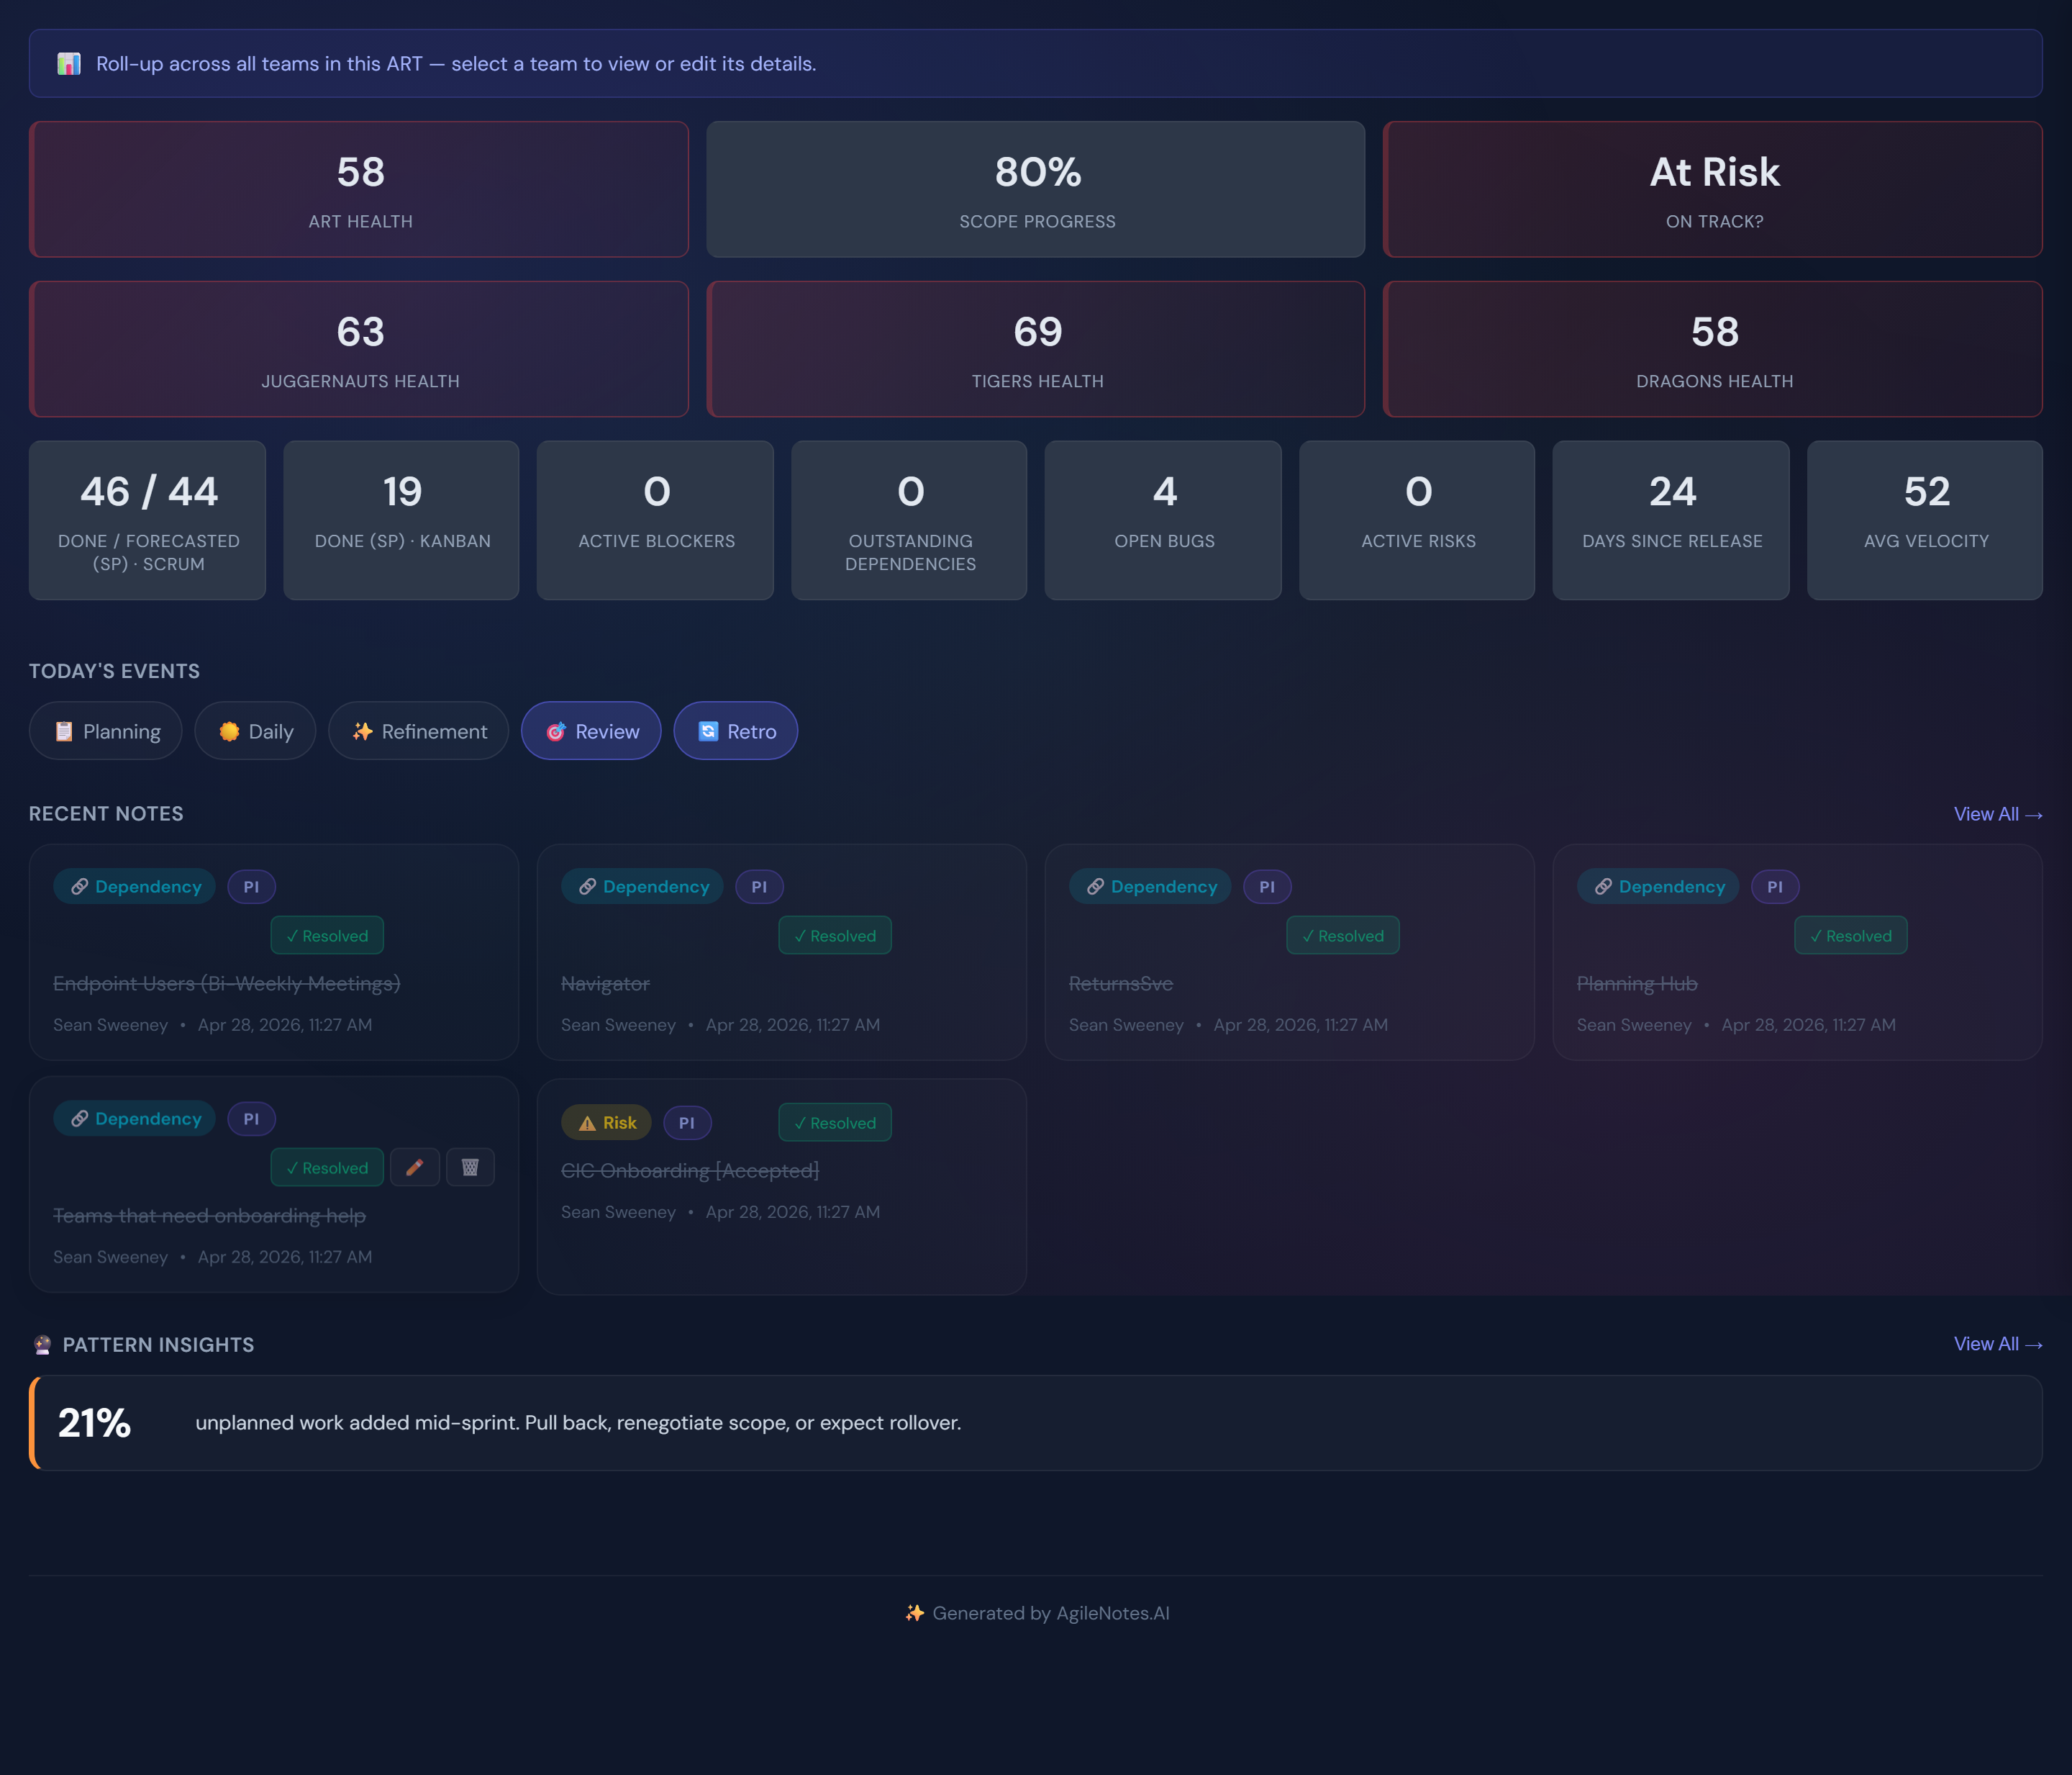Open the Daily event
Viewport: 2072px width, 1775px height.
click(255, 731)
